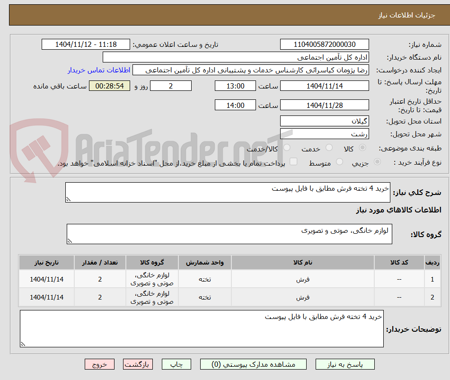Click the پاسخ به نیاز button
450x380 pixels.
(345, 364)
